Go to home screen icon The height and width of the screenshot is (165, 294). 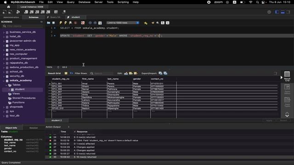click(8, 7)
